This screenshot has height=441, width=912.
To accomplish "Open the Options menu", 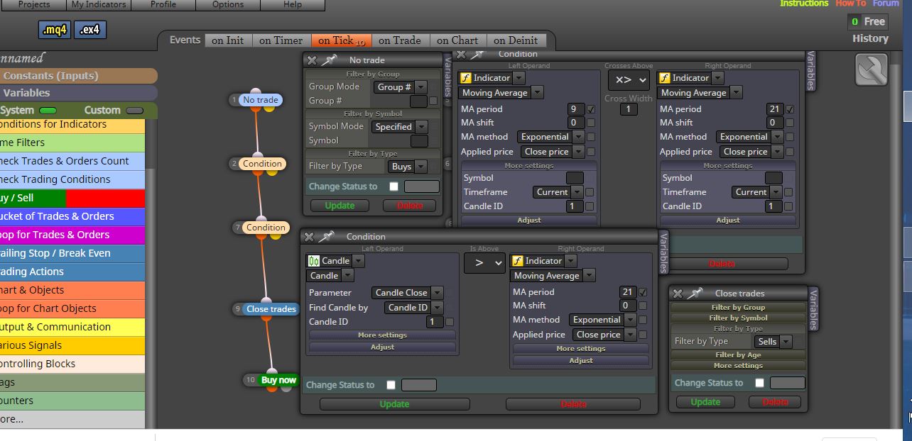I will 228,4.
